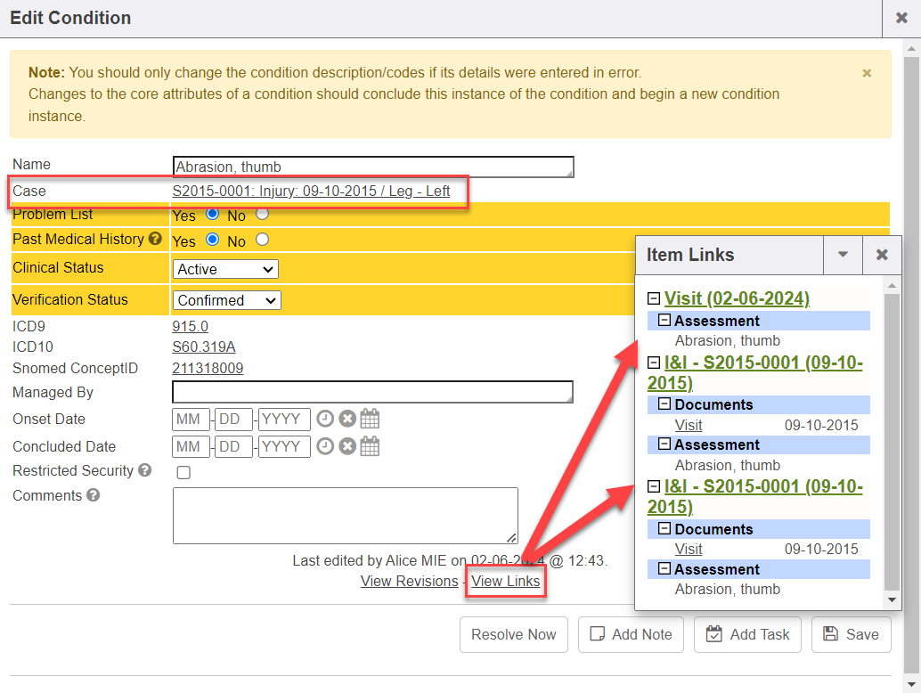The height and width of the screenshot is (693, 921).
Task: Close the Item Links panel
Action: [882, 255]
